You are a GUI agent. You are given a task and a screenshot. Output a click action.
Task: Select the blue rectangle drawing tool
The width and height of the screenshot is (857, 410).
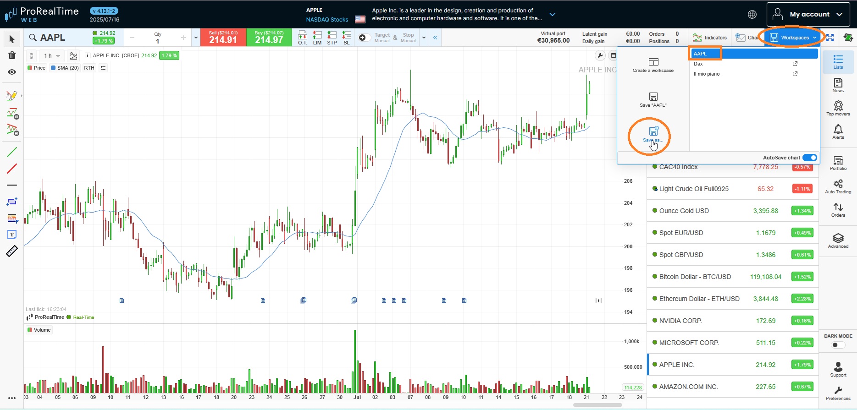coord(12,202)
